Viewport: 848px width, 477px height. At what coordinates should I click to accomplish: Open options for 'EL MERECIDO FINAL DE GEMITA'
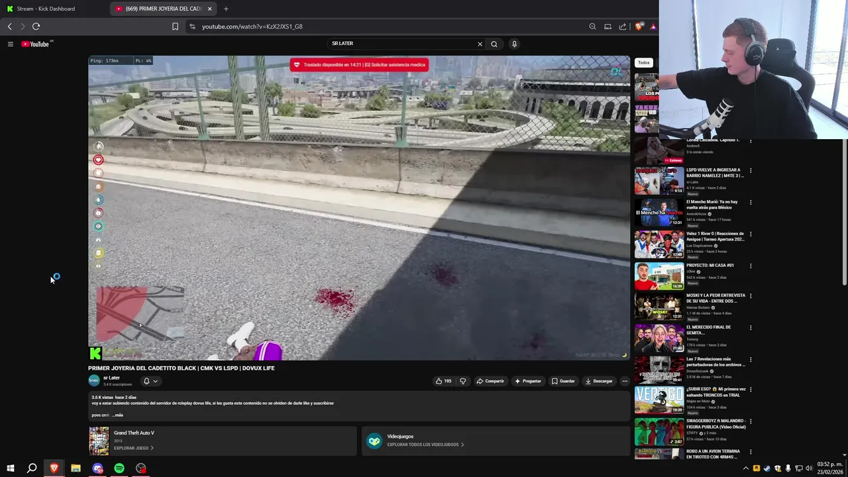pos(751,328)
